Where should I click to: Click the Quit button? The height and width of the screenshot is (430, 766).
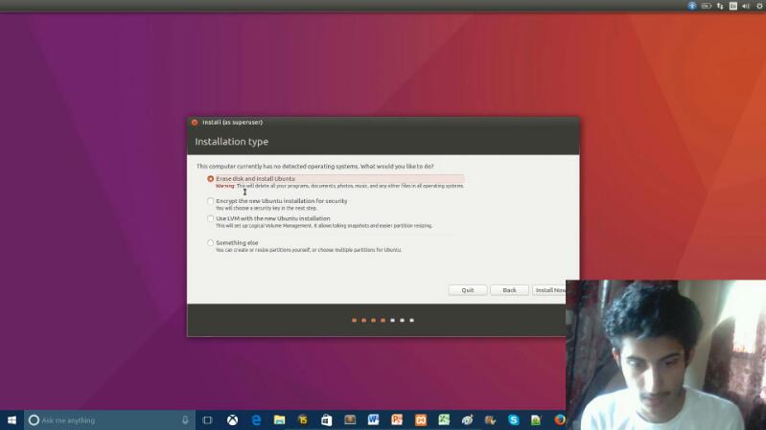pyautogui.click(x=468, y=290)
